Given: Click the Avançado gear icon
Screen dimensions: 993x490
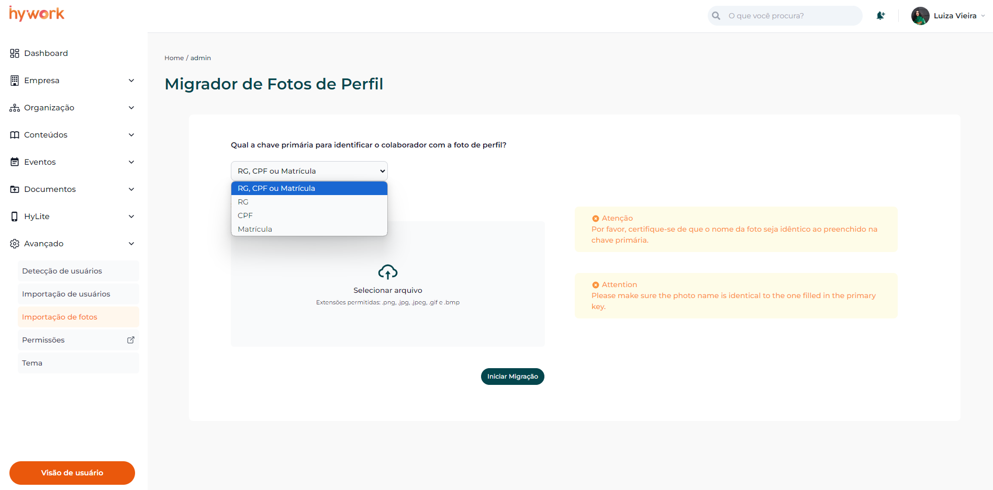Looking at the screenshot, I should click(15, 244).
